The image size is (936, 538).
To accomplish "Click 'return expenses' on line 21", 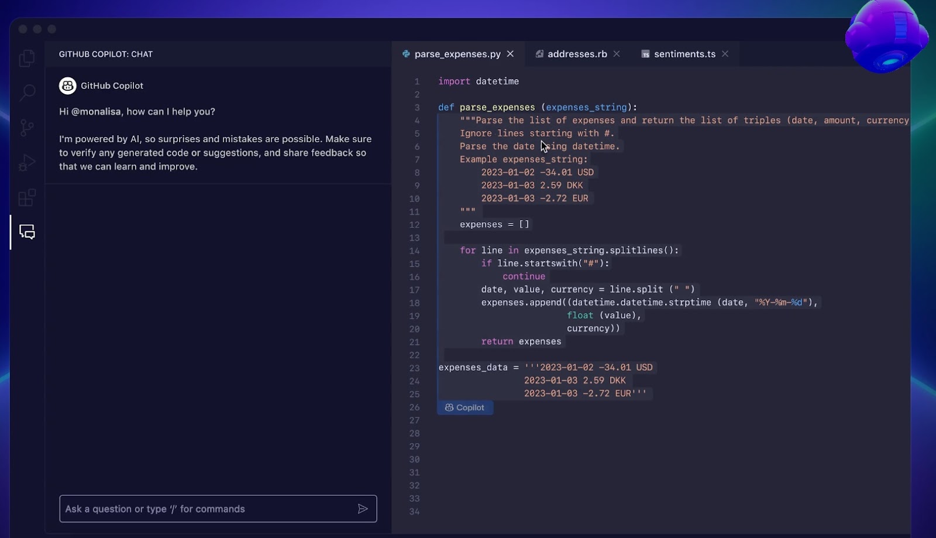I will (521, 341).
